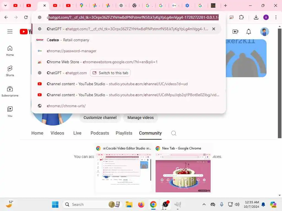282x211 pixels.
Task: Click the GIMP taskbar icon
Action: point(178,204)
